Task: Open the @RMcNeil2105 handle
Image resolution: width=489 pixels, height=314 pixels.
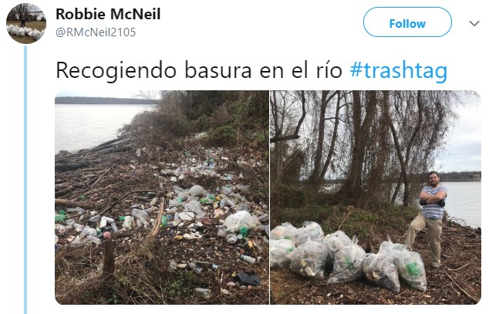Action: (96, 32)
